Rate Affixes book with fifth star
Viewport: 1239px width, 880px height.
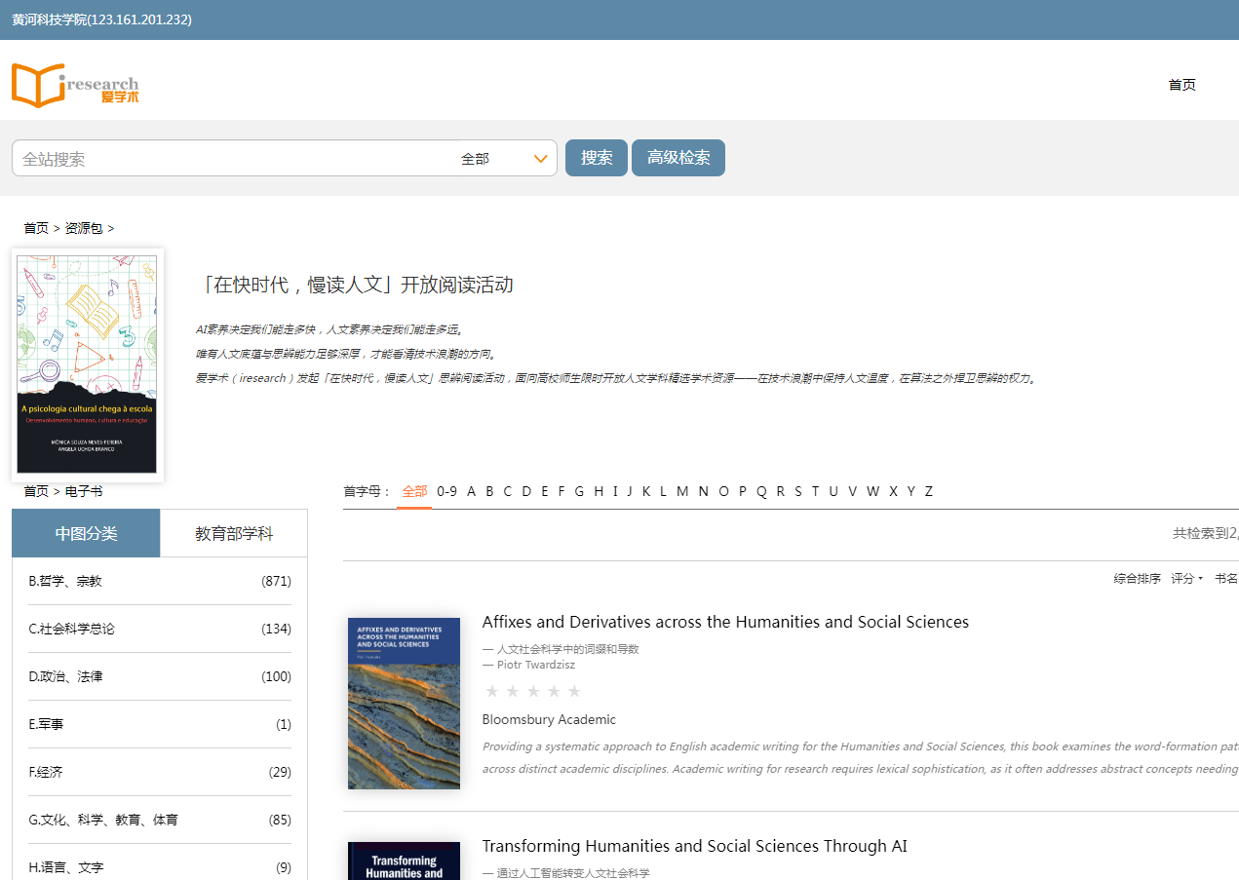[574, 692]
